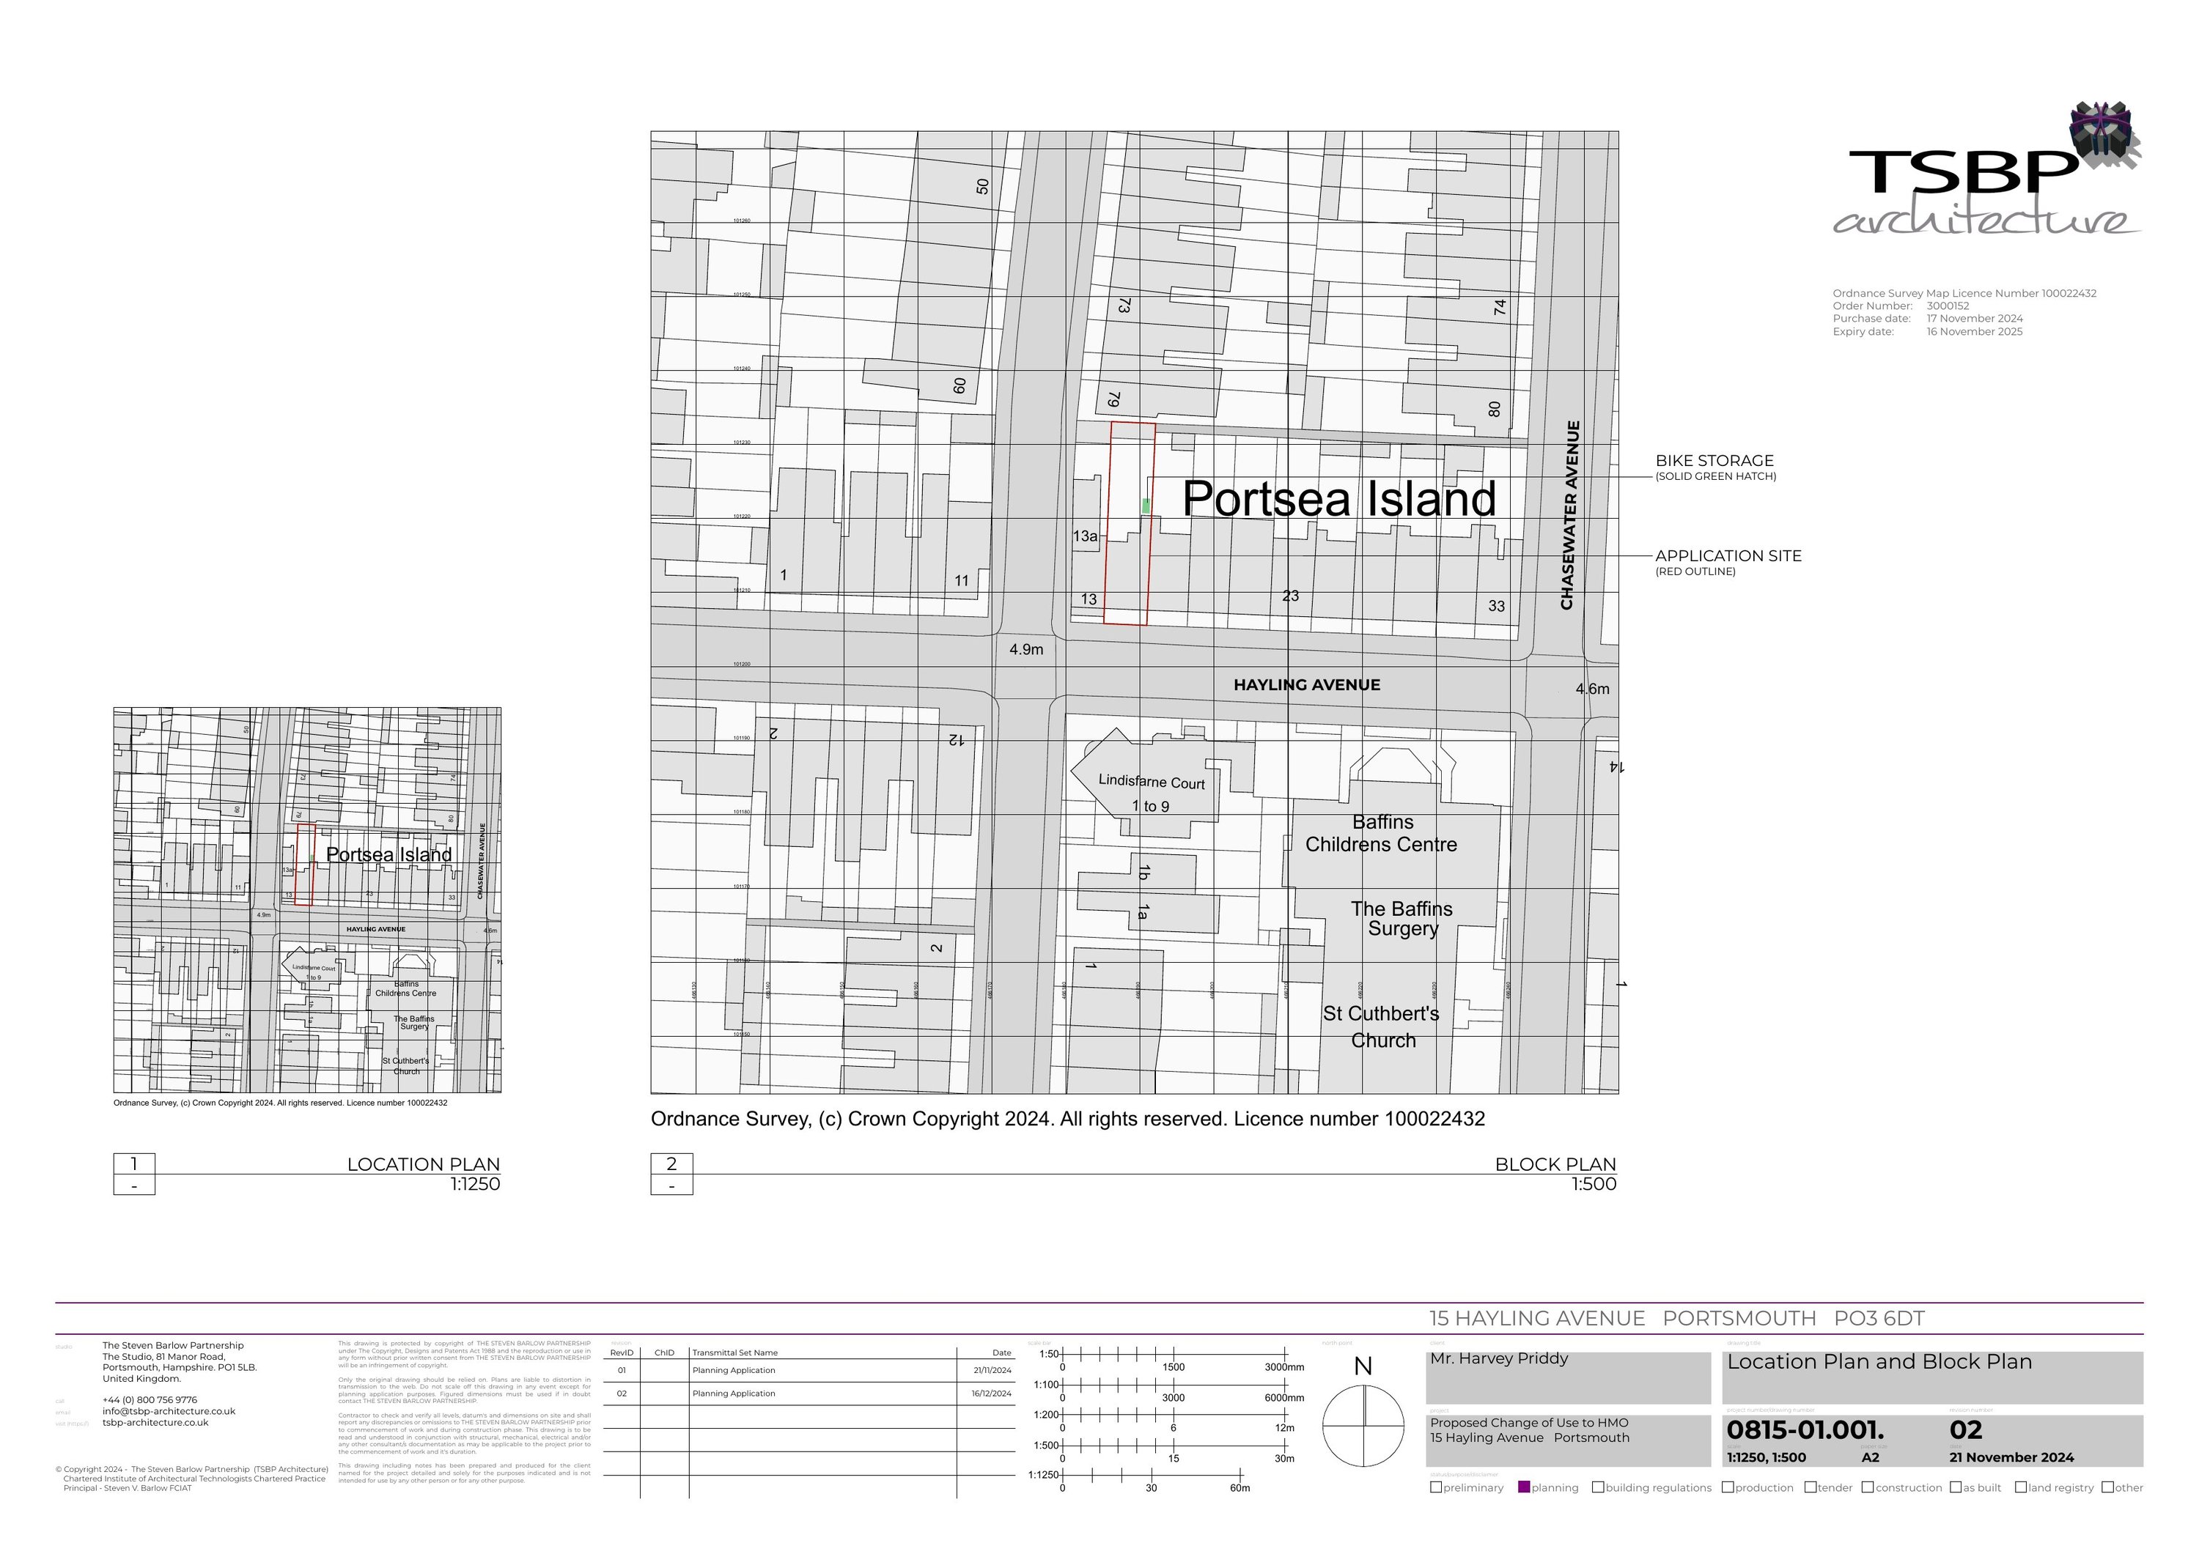The width and height of the screenshot is (2199, 1554).
Task: Enable the preliminary status checkbox
Action: [1437, 1488]
